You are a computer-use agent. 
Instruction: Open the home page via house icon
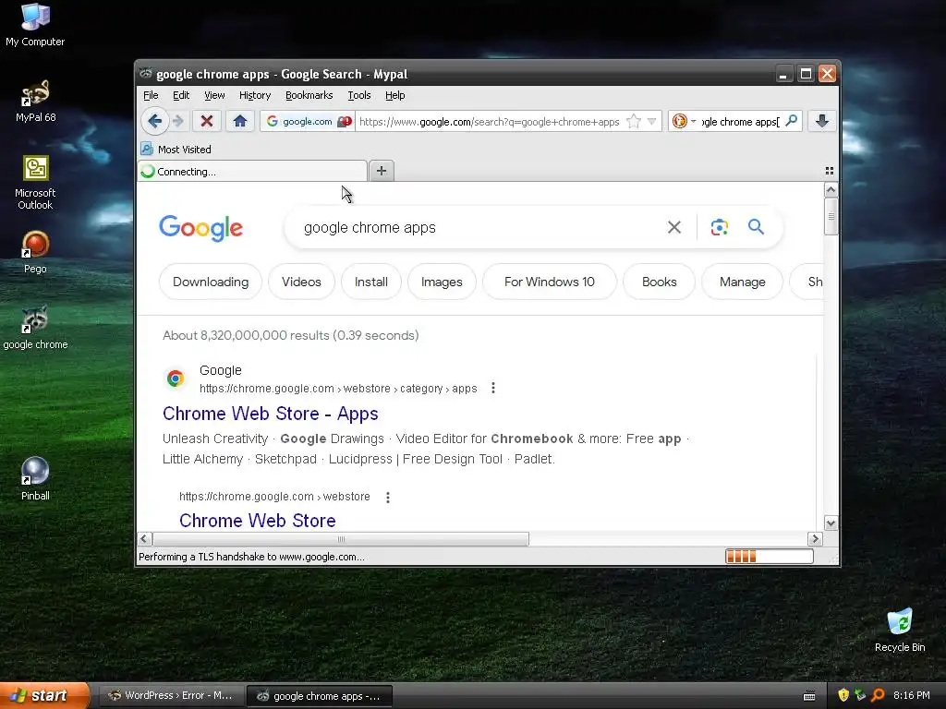[x=240, y=121]
